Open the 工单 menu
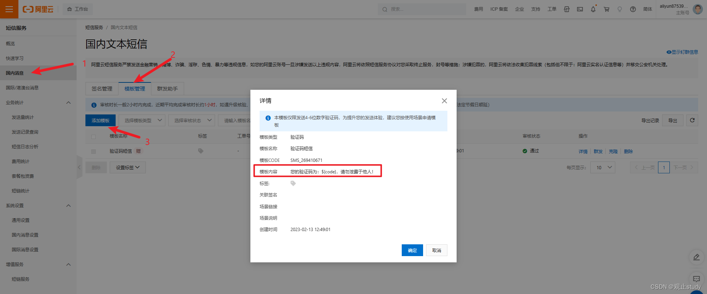 click(552, 9)
